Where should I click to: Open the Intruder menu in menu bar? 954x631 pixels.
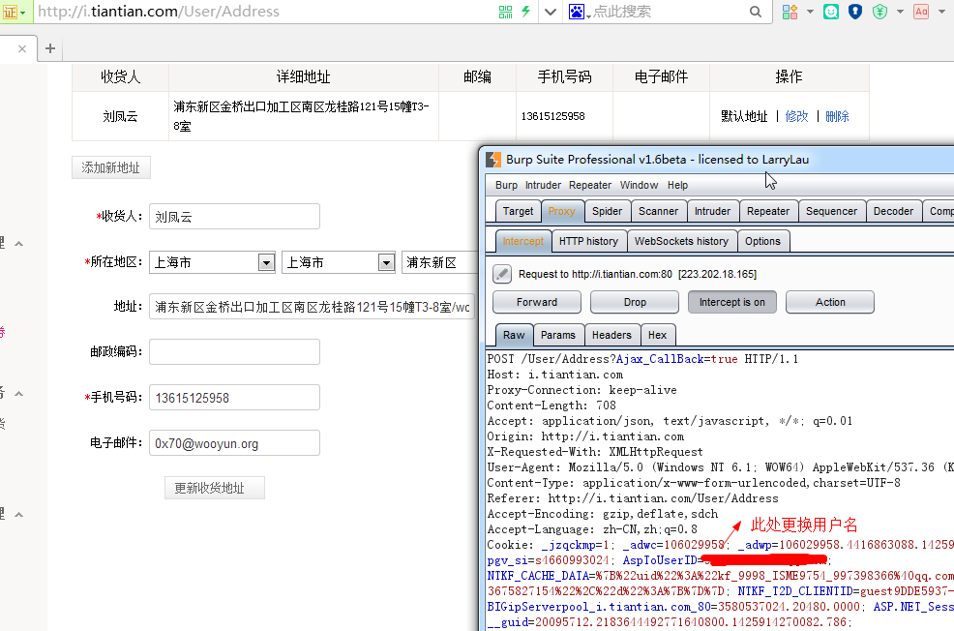[x=543, y=185]
